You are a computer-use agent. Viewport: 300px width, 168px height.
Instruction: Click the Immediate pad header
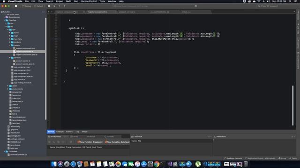[x=220, y=137]
